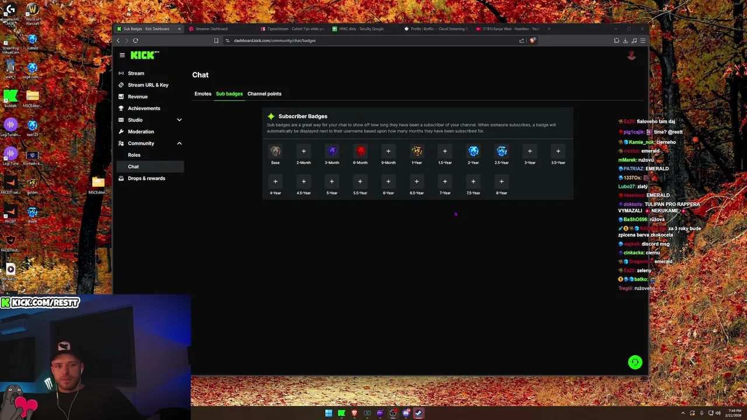Open the browser main menu

643,40
